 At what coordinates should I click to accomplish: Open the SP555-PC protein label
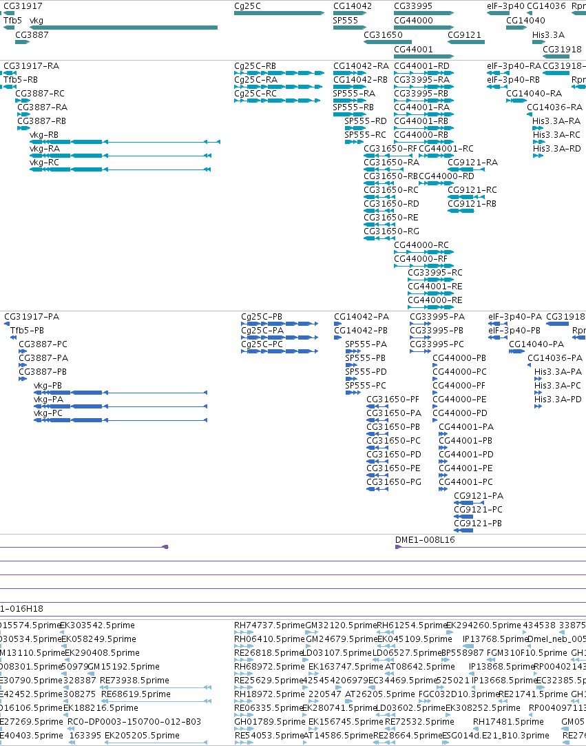point(366,386)
